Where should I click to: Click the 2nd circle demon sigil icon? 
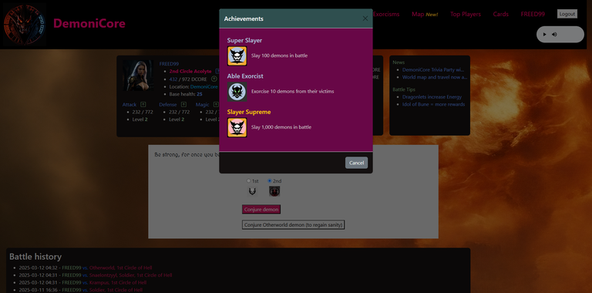274,191
